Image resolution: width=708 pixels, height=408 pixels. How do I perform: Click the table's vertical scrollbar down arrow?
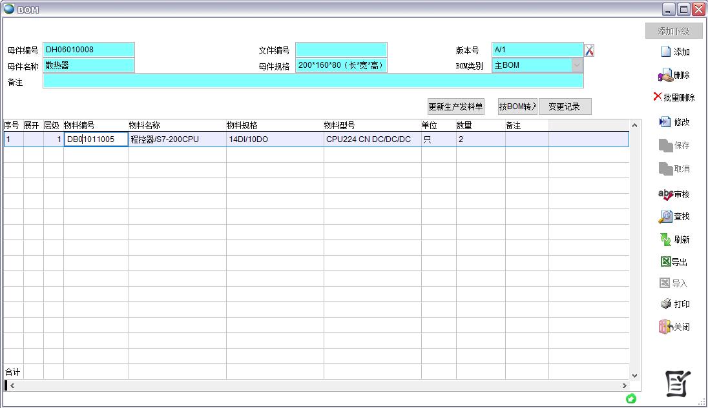(634, 375)
